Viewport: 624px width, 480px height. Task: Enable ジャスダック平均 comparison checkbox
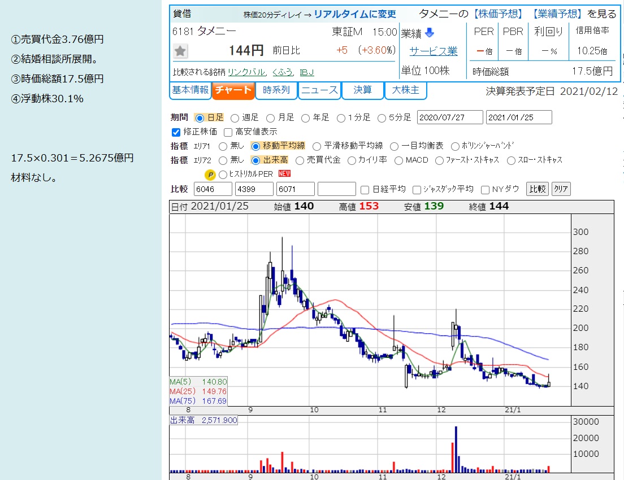[417, 190]
